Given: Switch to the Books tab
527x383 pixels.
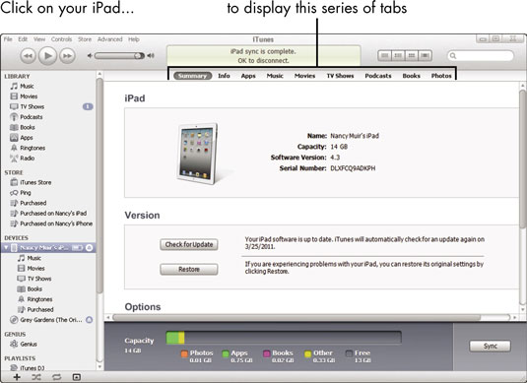Looking at the screenshot, I should pos(412,76).
